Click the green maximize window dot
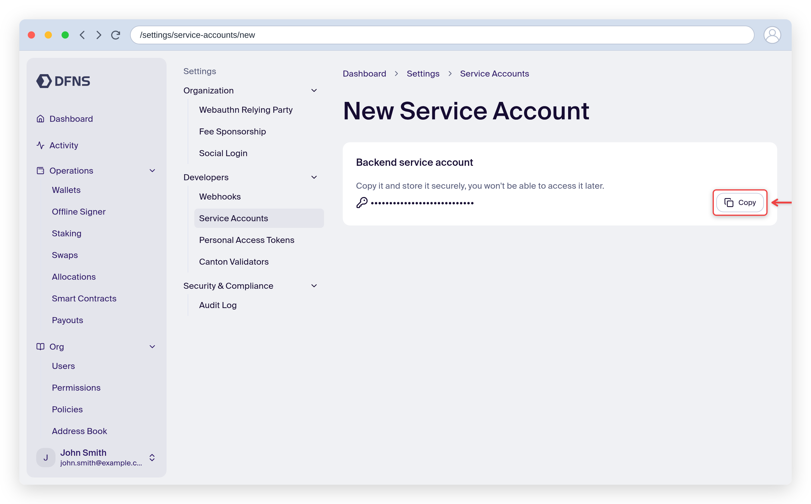 65,35
